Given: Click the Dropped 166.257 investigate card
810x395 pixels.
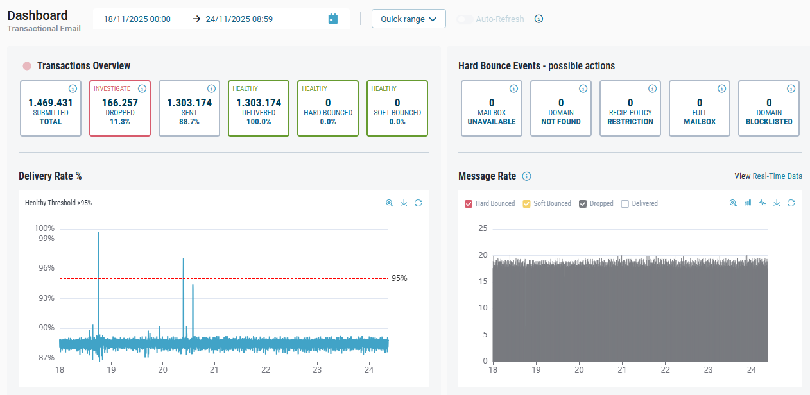Looking at the screenshot, I should point(120,108).
